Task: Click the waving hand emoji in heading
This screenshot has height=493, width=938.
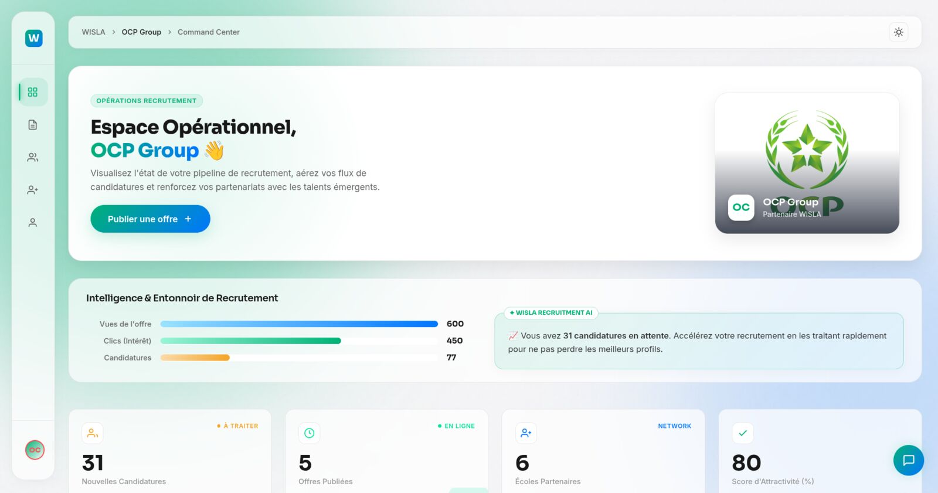Action: click(215, 151)
